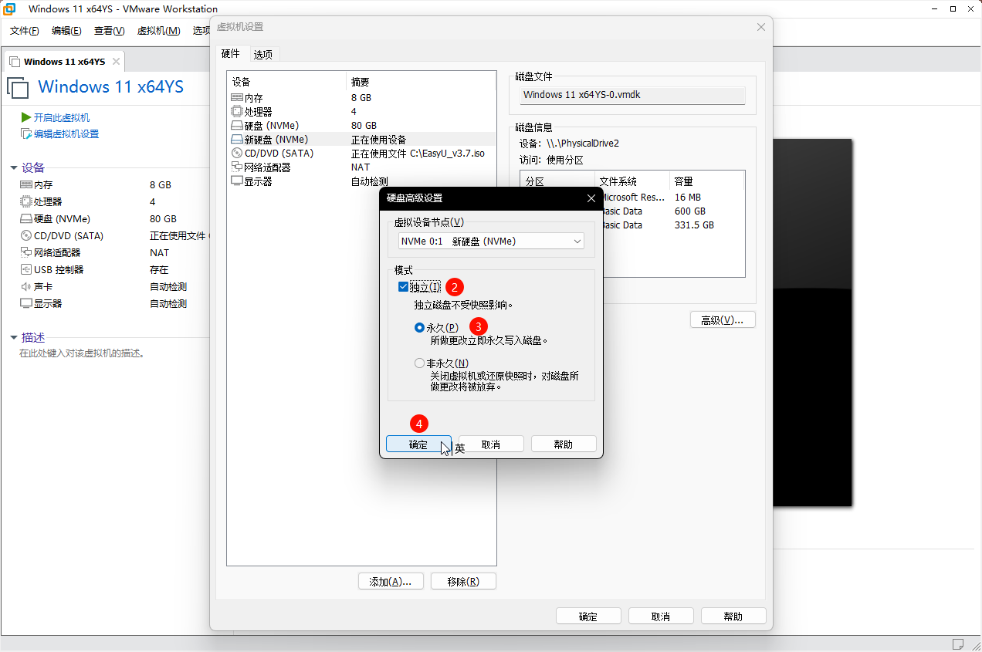Click the 新硬盘 (NVMe) disk icon in settings list
The height and width of the screenshot is (652, 982).
pos(237,140)
